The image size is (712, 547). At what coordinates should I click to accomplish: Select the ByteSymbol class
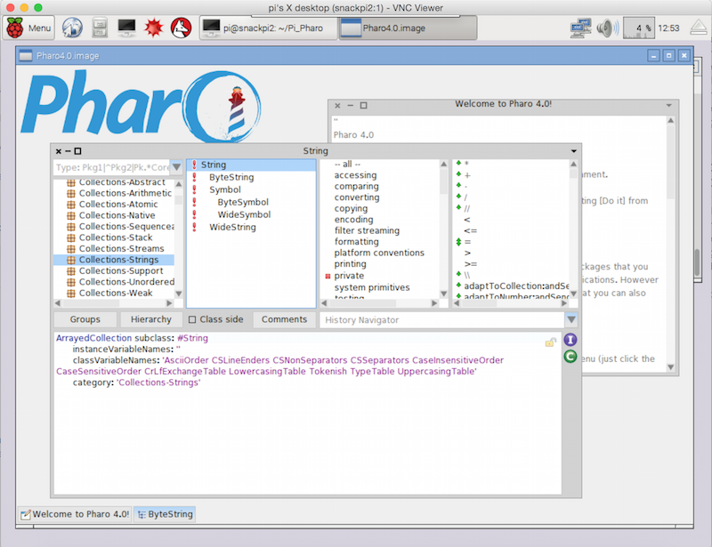pos(243,202)
